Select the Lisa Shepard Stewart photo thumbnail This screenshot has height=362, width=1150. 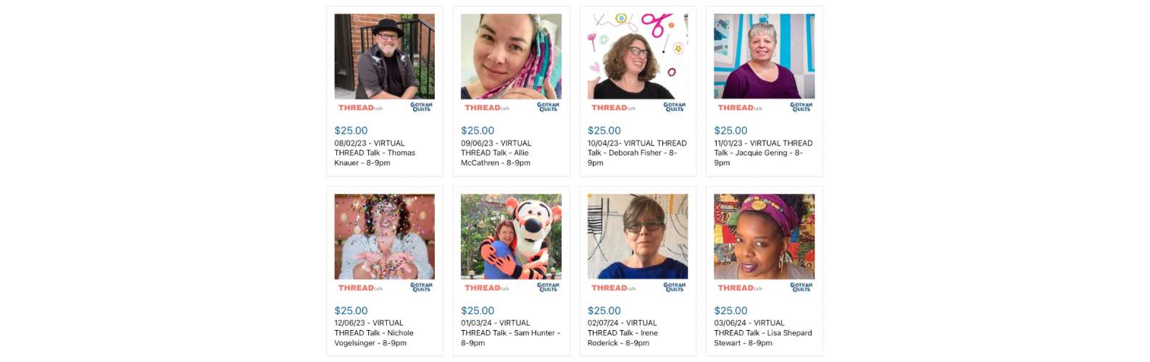(764, 237)
